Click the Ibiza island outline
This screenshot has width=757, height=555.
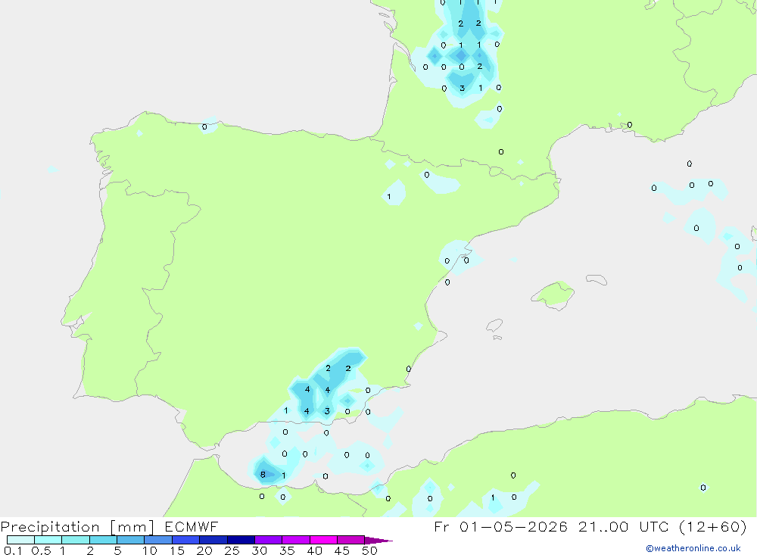pos(494,326)
